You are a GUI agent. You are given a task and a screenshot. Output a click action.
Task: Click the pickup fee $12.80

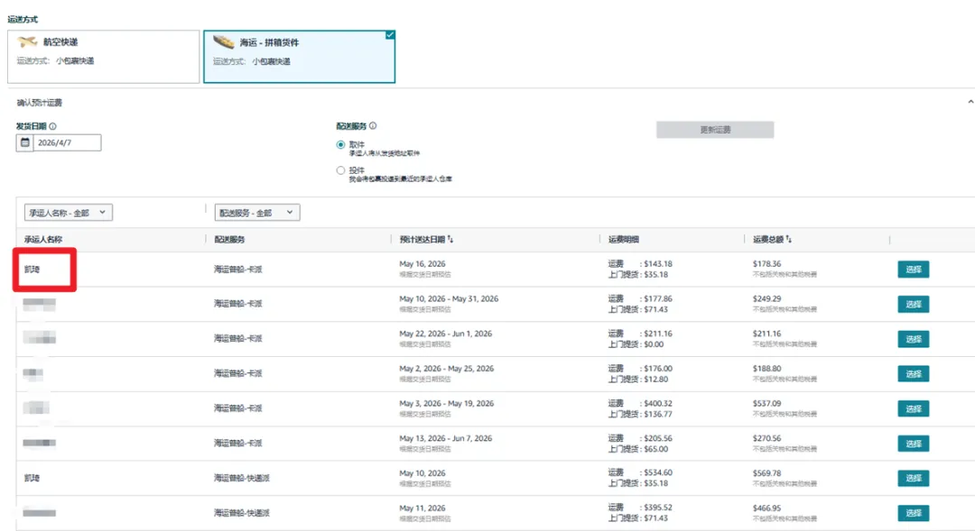656,379
